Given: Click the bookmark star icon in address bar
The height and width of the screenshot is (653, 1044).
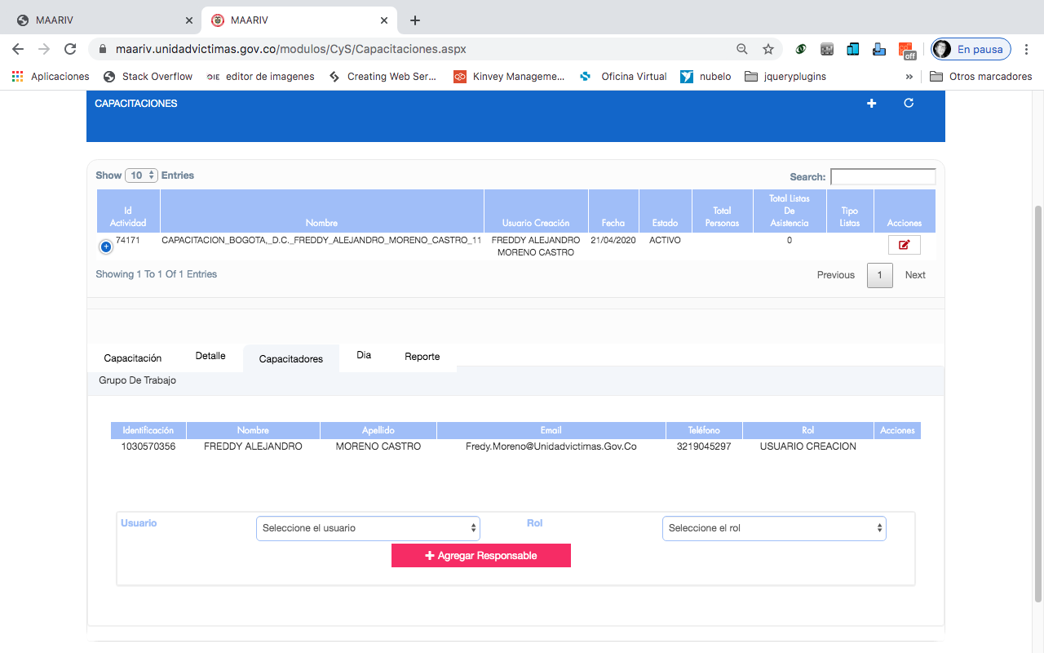Looking at the screenshot, I should pyautogui.click(x=768, y=49).
